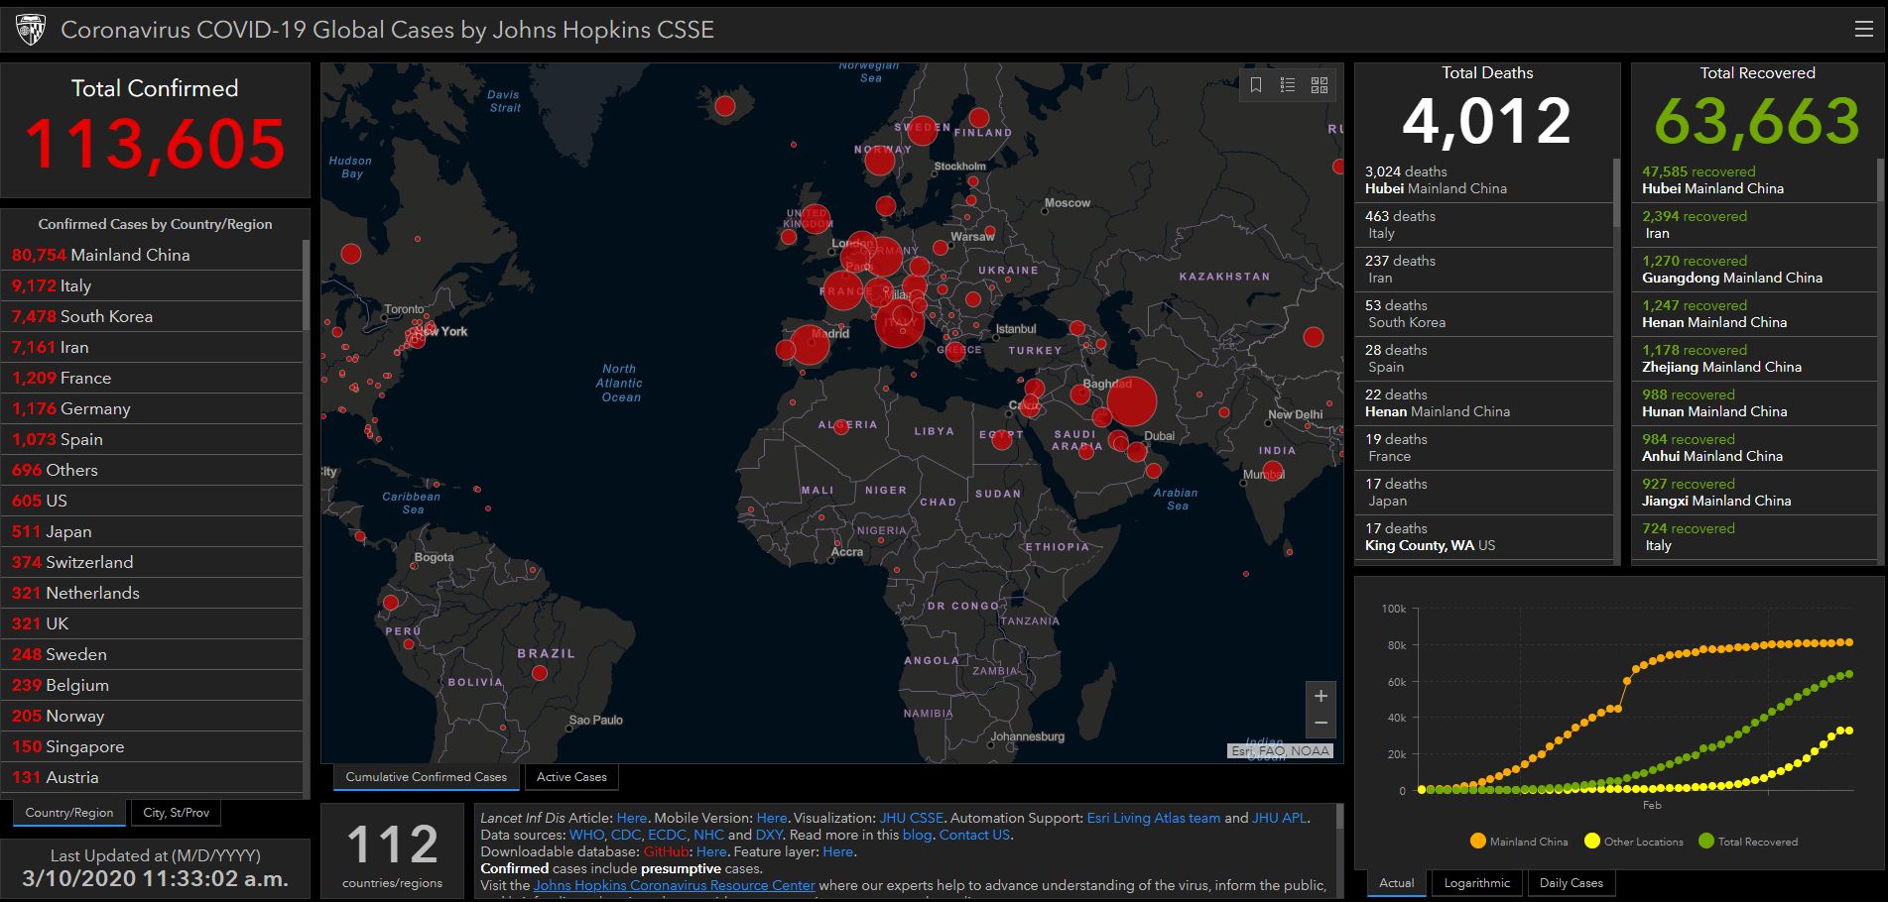Select Iran row with 7,161 confirmed cases

(x=152, y=347)
